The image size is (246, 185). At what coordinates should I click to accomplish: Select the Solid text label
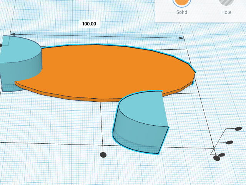pos(182,12)
